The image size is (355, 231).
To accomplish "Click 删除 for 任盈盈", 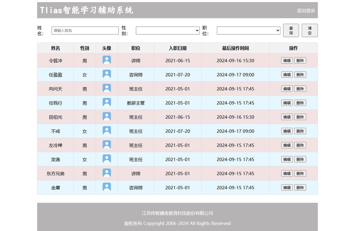I will (300, 75).
